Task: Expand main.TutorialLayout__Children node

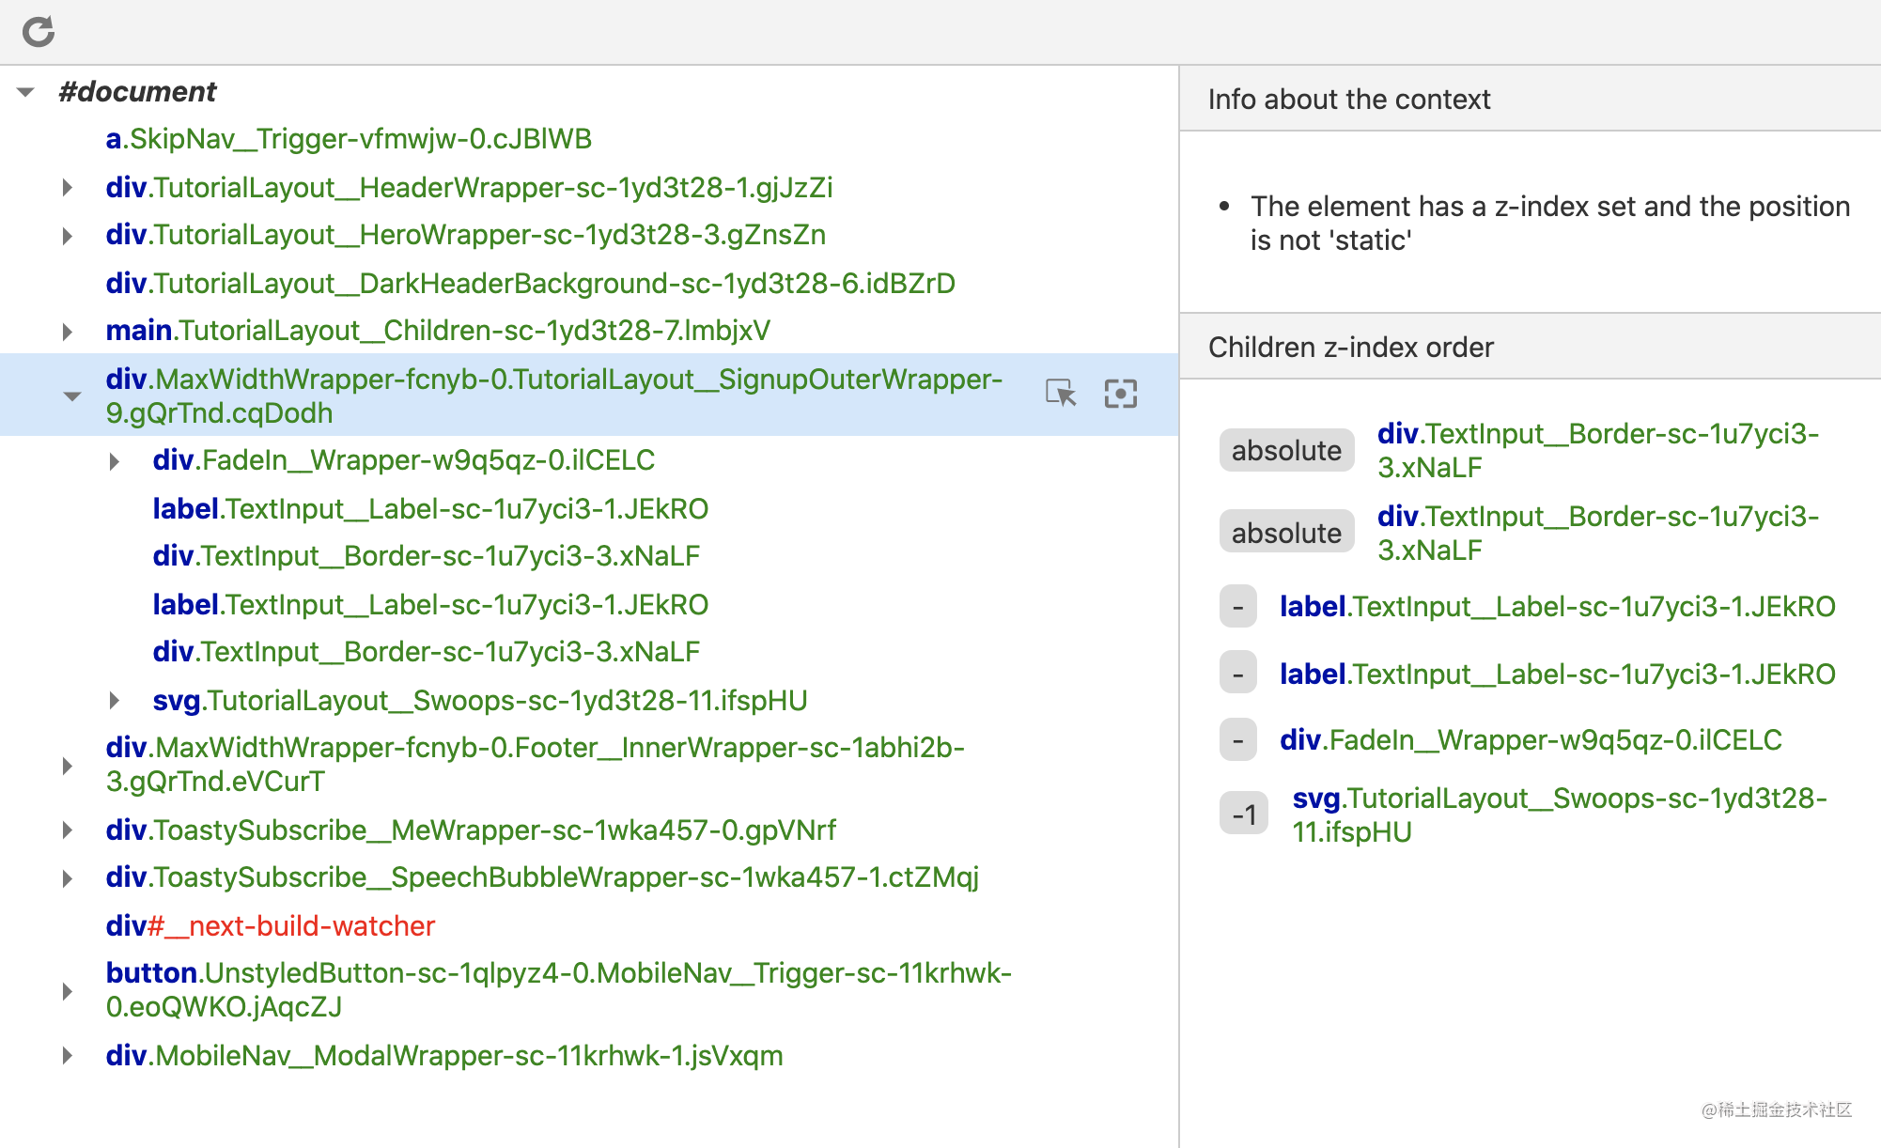Action: pos(68,332)
